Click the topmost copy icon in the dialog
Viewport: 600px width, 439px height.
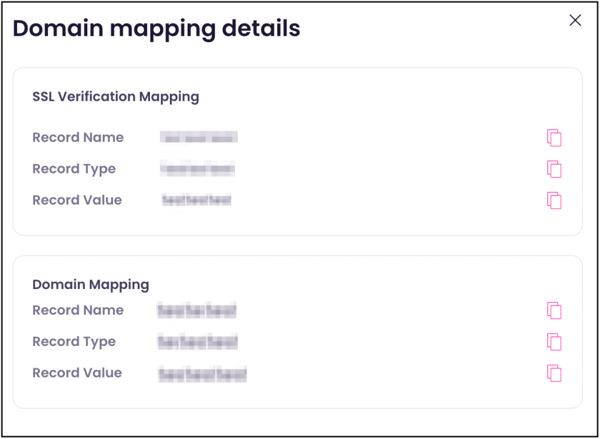[554, 137]
